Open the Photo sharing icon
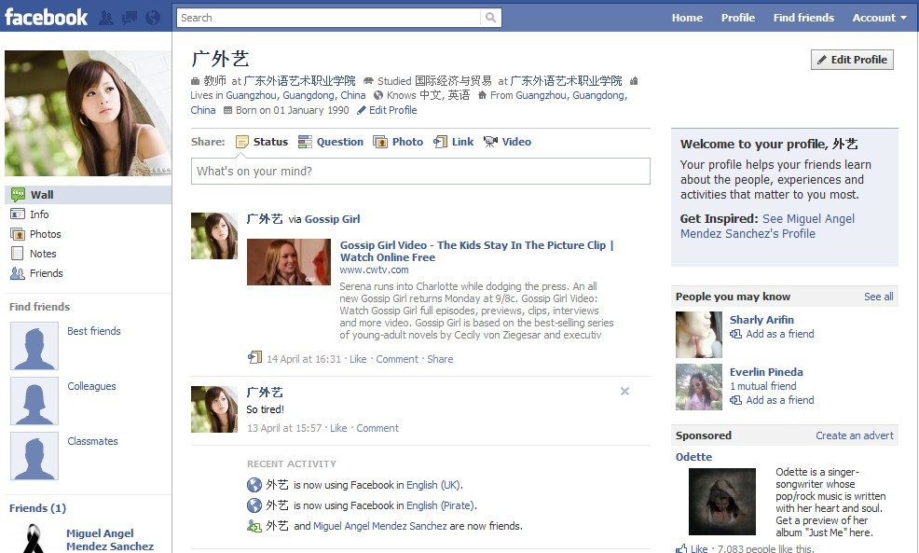 coord(381,141)
